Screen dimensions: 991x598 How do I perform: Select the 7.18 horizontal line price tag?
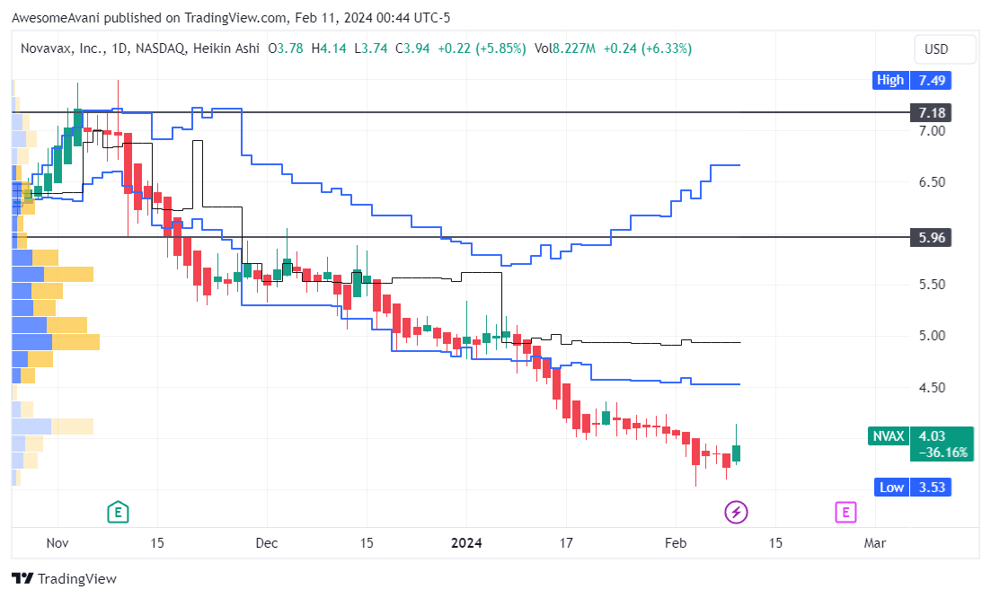click(931, 113)
